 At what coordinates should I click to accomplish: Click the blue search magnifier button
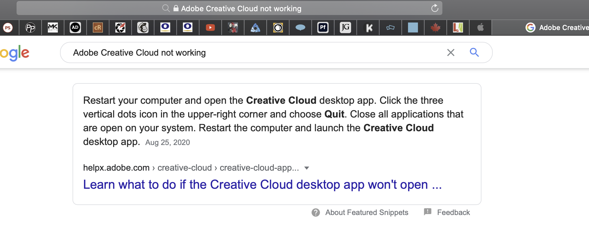pos(474,52)
